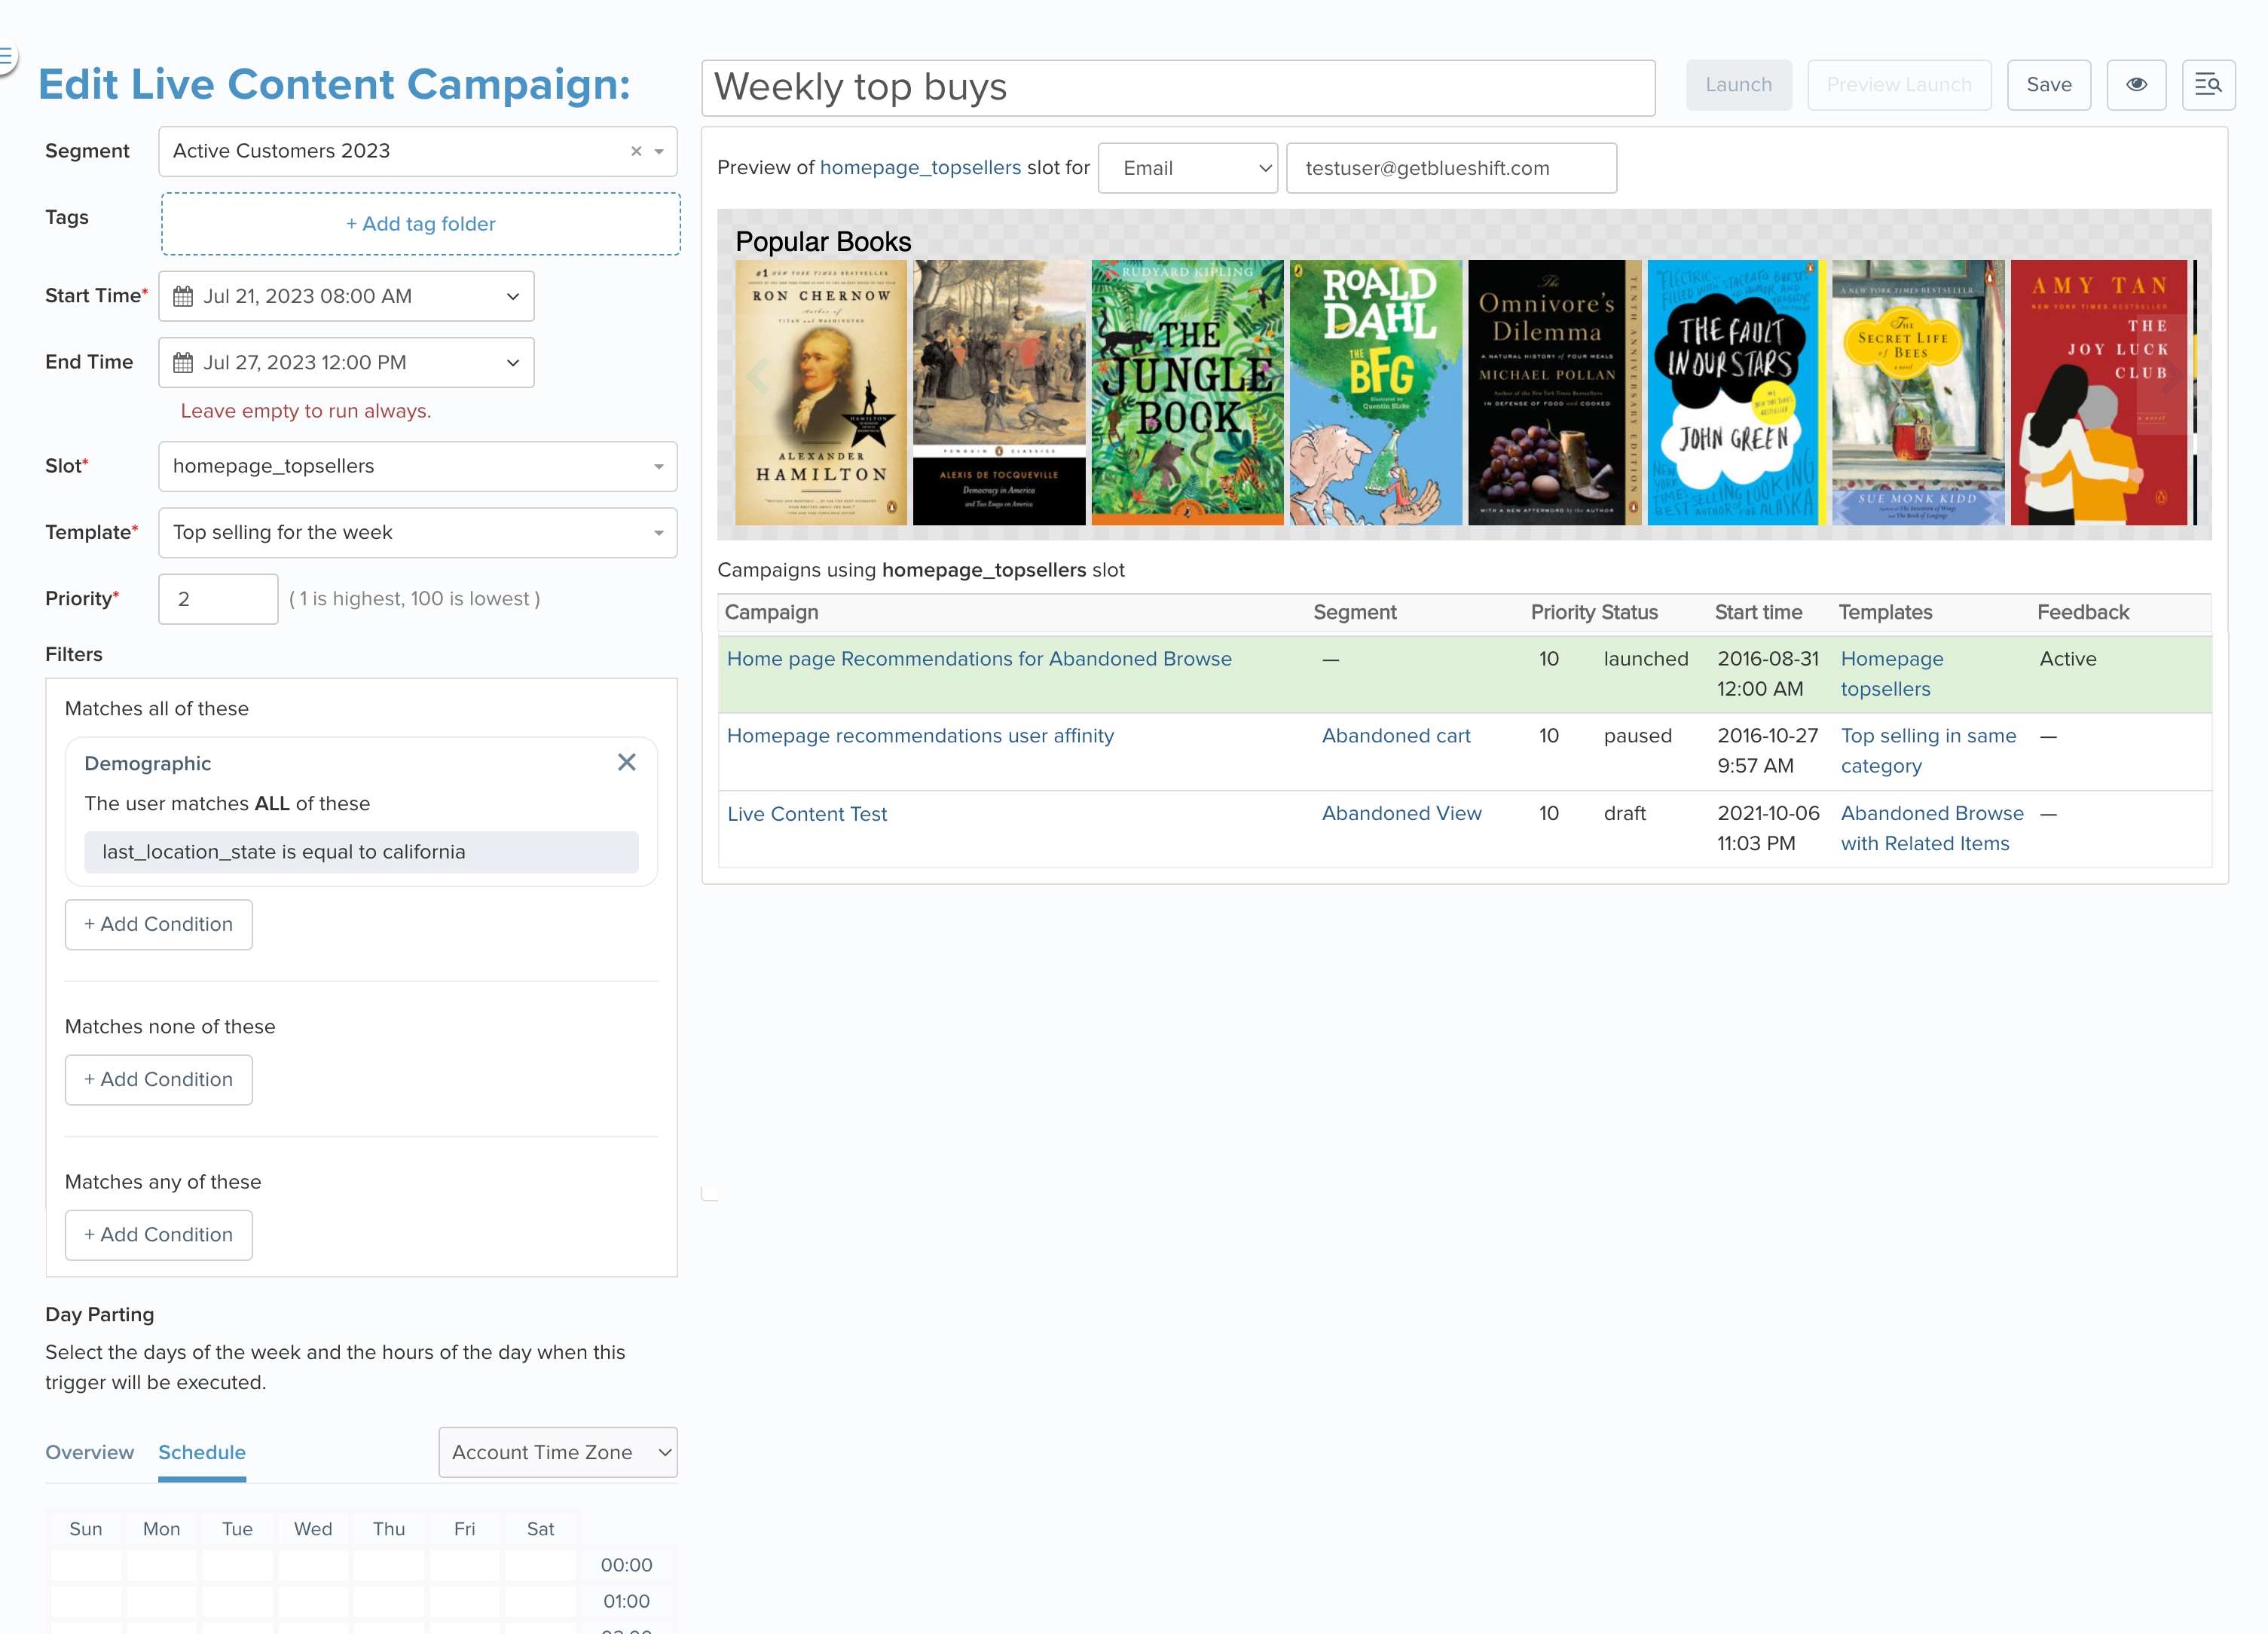
Task: Open the Live Content Test campaign
Action: coord(807,814)
